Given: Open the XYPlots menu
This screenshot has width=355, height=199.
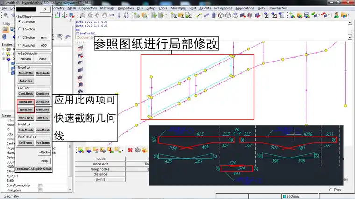Looking at the screenshot, I should tap(205, 8).
